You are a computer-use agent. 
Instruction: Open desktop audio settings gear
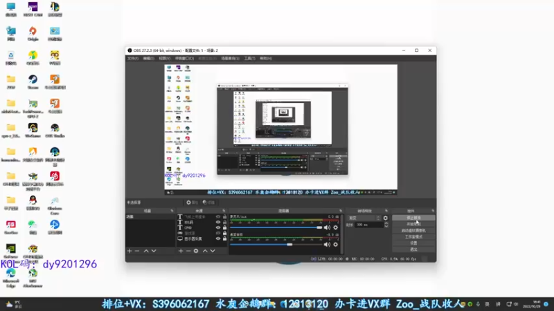(336, 245)
